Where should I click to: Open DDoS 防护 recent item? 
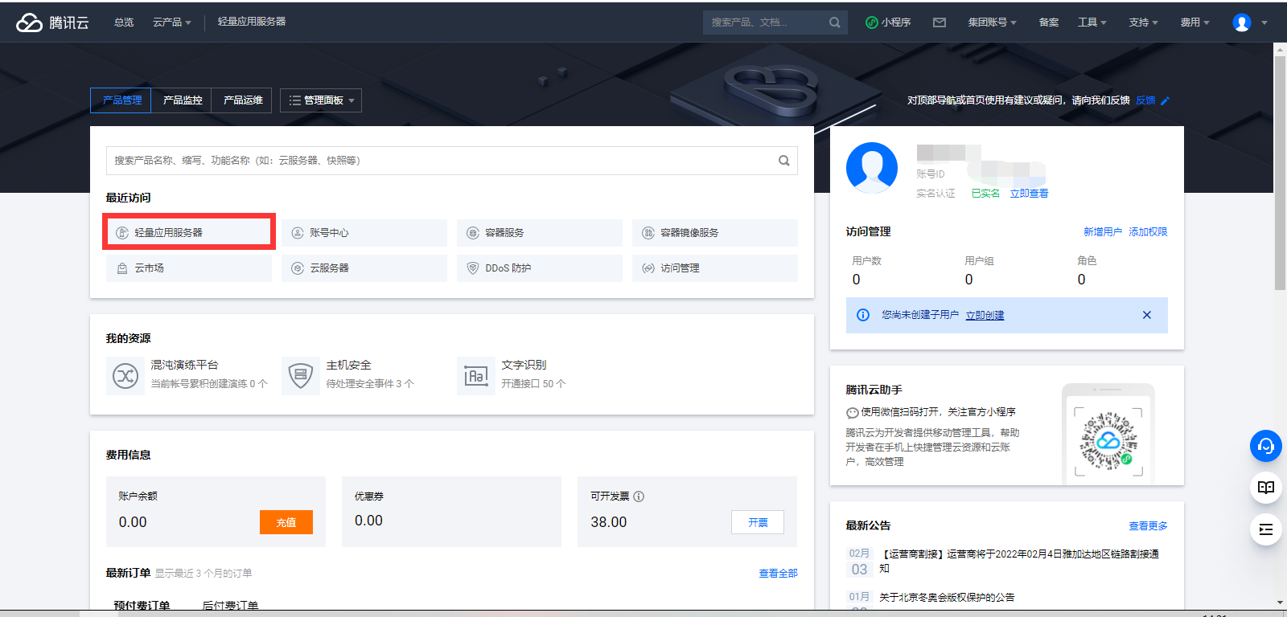point(540,268)
